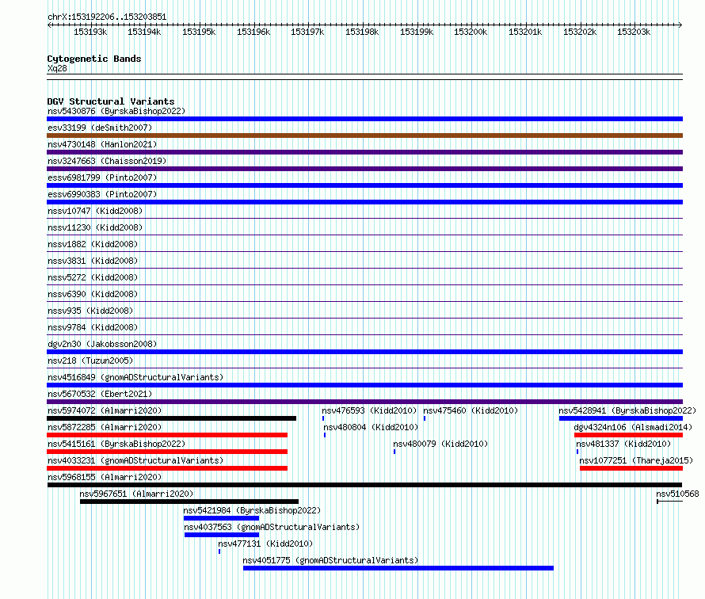Select the nsv5968155 (Almarri2020) long black bar
Screen dimensions: 705x599
coord(364,485)
